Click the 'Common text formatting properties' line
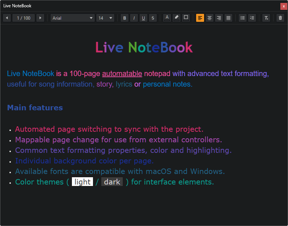Viewport: 288px width, 226px height. tap(123, 150)
